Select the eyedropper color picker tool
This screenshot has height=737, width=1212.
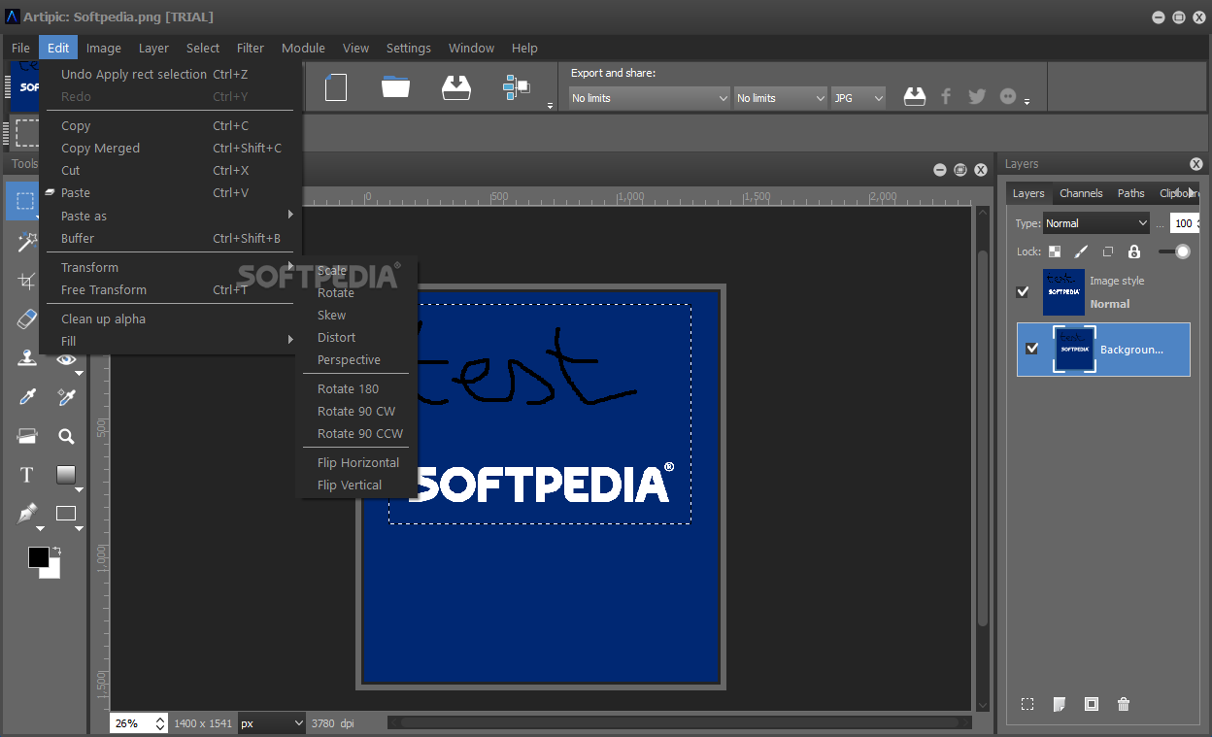tap(26, 397)
